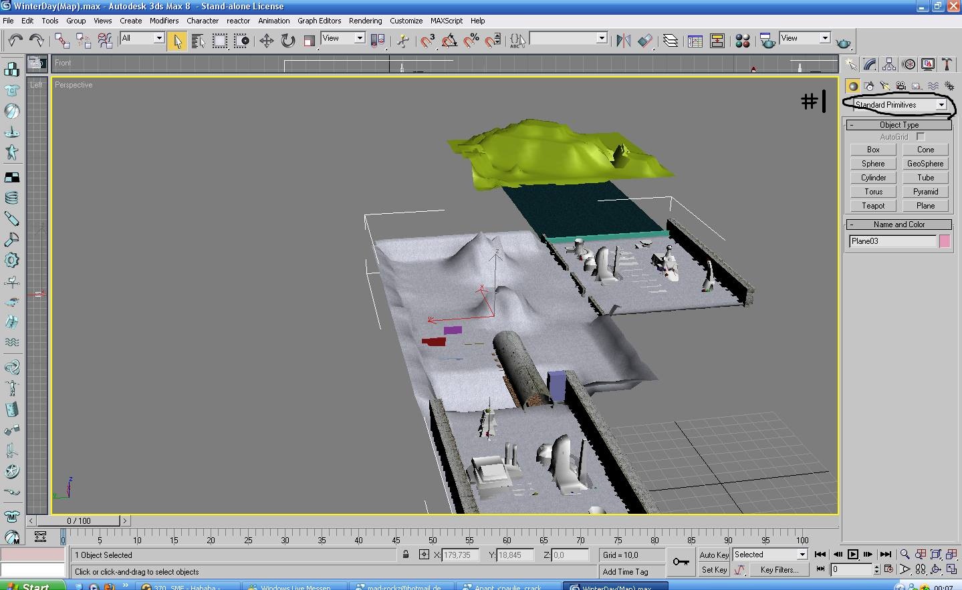The width and height of the screenshot is (962, 590).
Task: Click the Select and Rotate tool
Action: click(x=287, y=41)
